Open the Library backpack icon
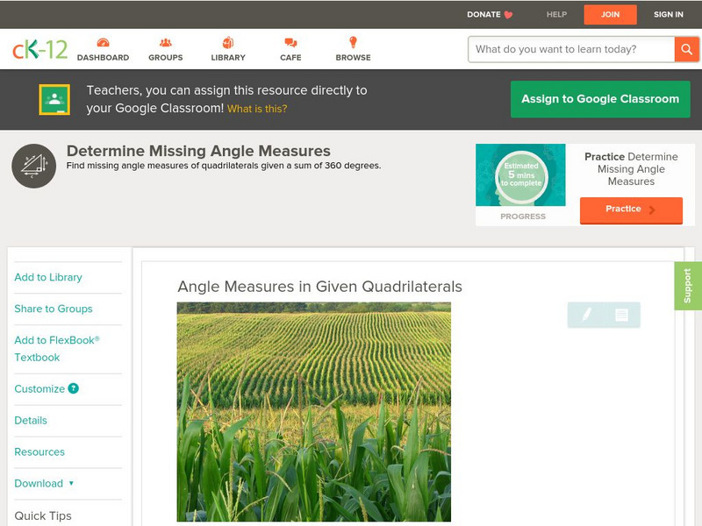The width and height of the screenshot is (702, 526). 228,42
